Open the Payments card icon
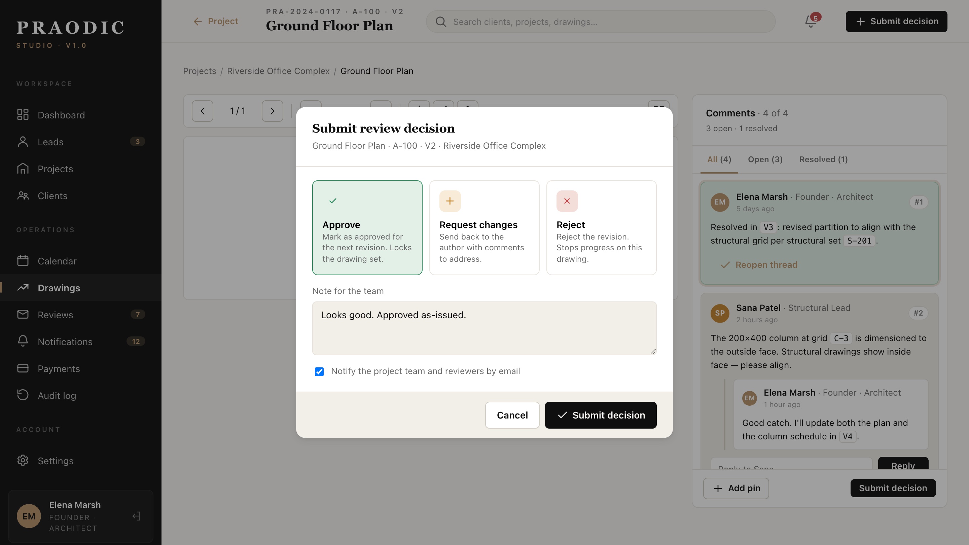The width and height of the screenshot is (969, 545). (23, 369)
